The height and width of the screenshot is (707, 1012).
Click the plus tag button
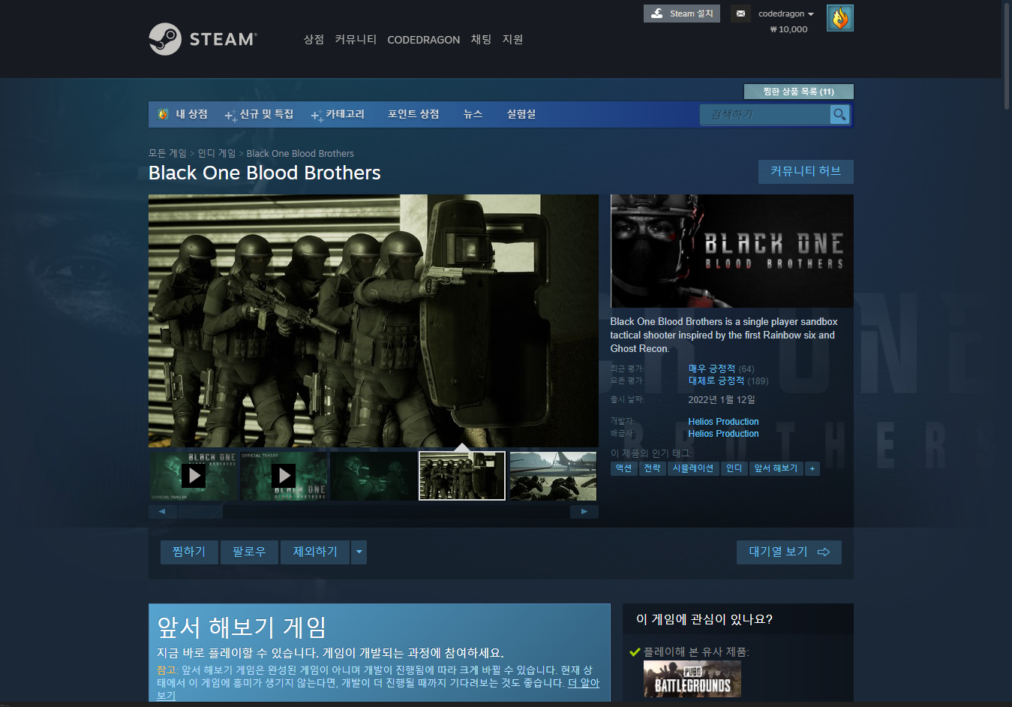pyautogui.click(x=812, y=468)
